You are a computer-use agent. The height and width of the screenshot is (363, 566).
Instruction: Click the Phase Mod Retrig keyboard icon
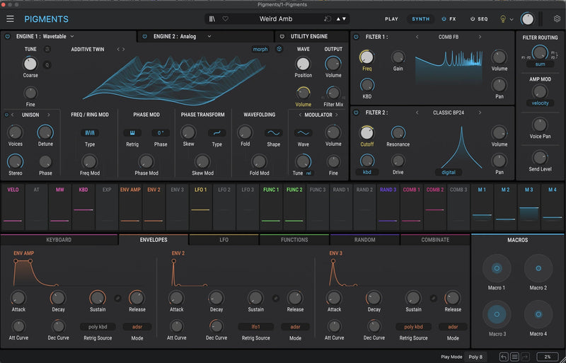point(132,133)
